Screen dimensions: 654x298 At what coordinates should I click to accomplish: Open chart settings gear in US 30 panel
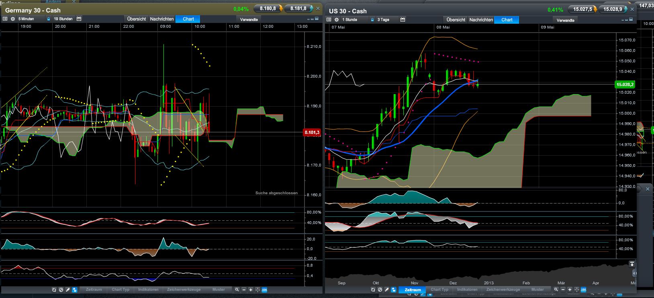[x=337, y=20]
